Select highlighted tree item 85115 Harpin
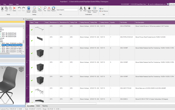The height and width of the screenshot is (110, 175). coord(12,45)
